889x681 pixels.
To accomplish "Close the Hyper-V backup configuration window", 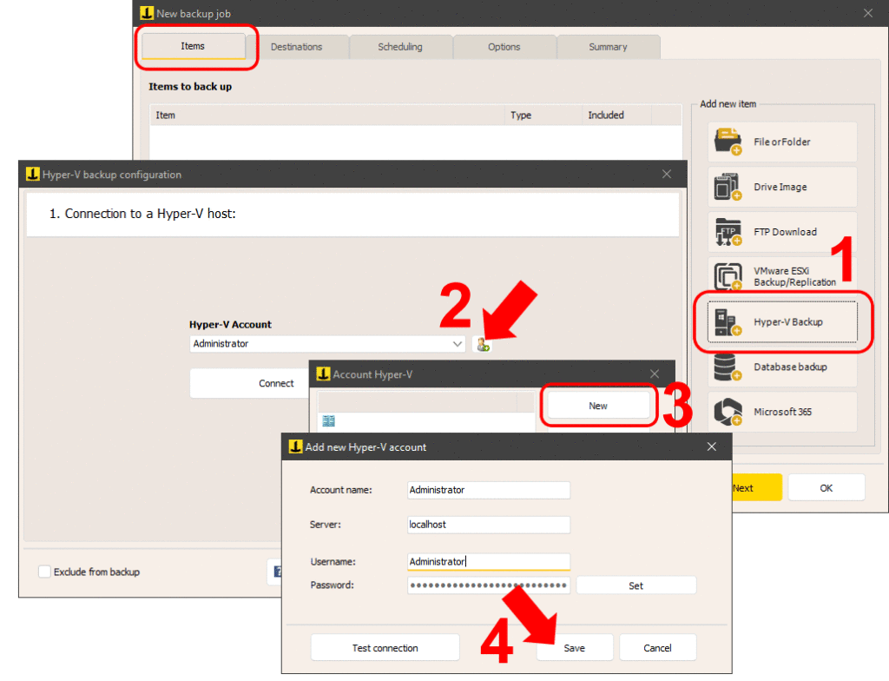I will [667, 175].
